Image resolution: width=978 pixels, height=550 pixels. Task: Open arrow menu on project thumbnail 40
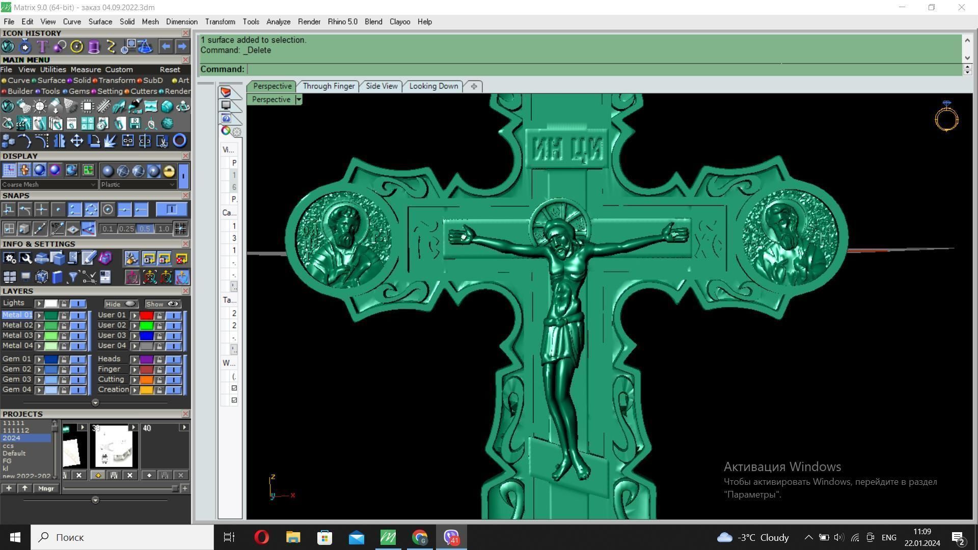pos(184,428)
